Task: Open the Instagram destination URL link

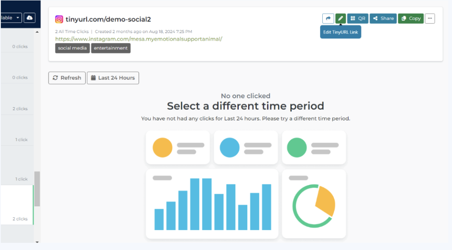Action: [x=139, y=39]
